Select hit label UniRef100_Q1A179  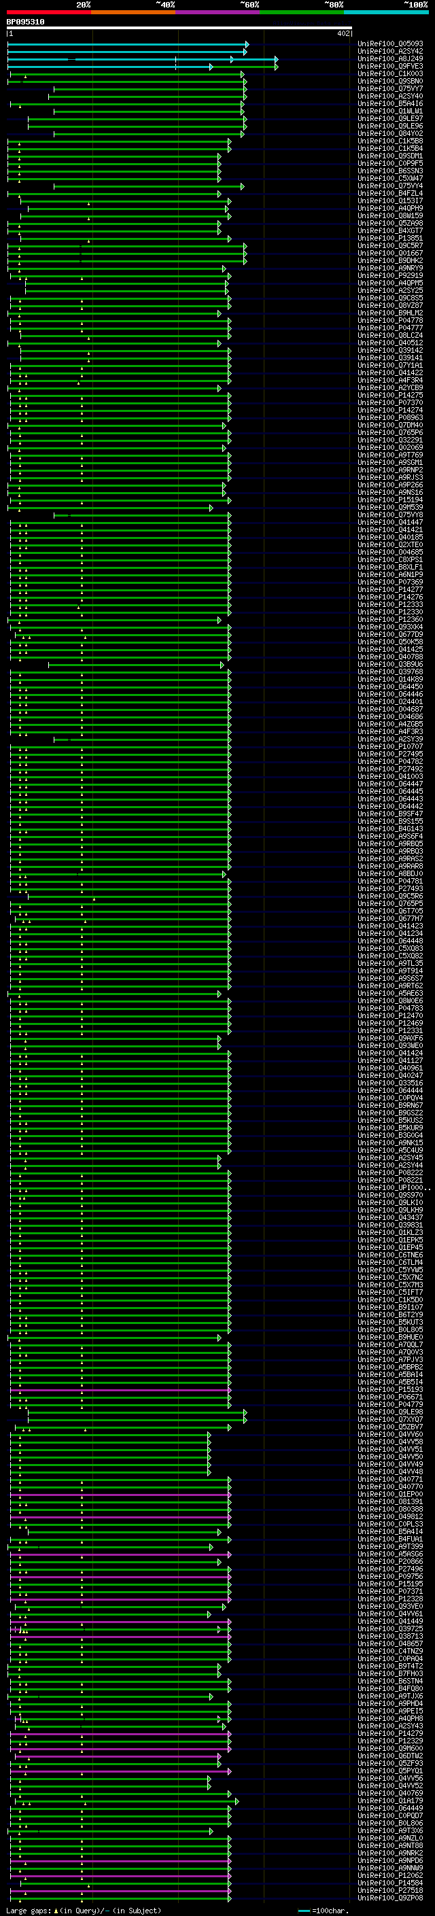pos(390,1800)
